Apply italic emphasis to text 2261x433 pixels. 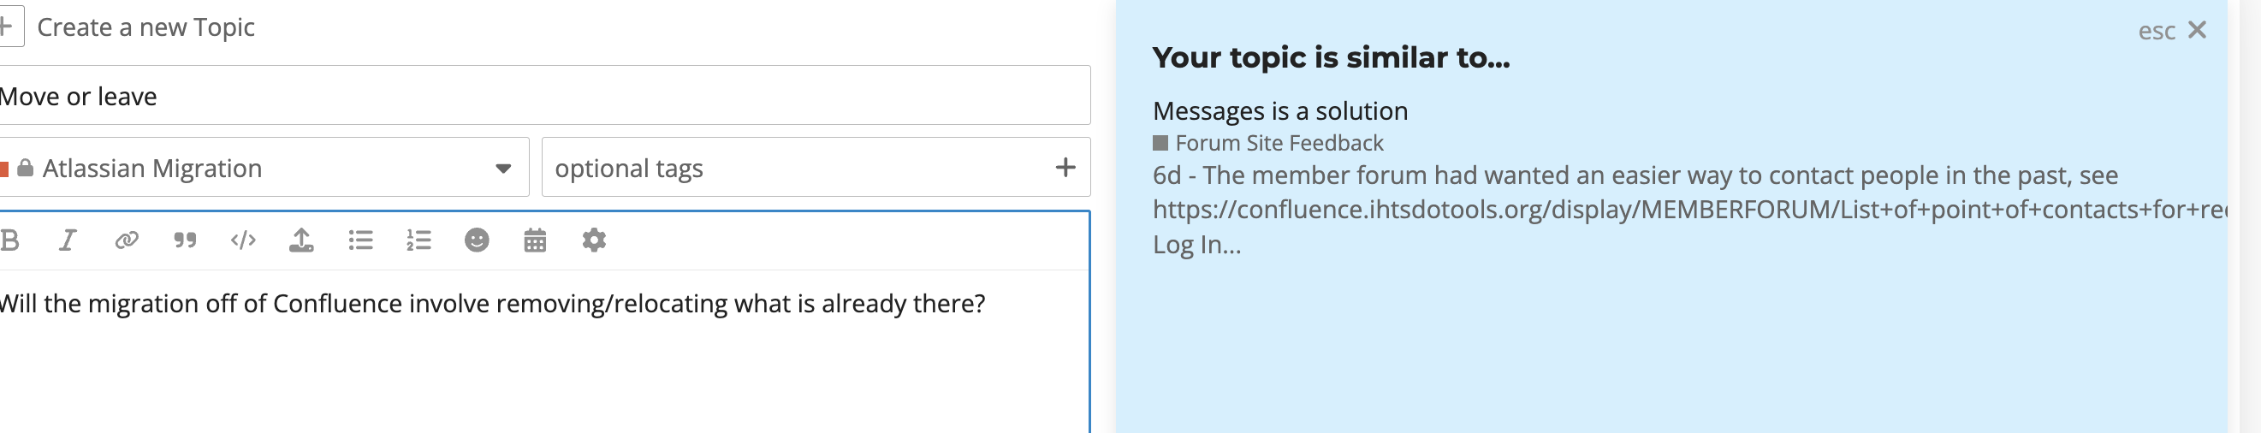(x=68, y=240)
